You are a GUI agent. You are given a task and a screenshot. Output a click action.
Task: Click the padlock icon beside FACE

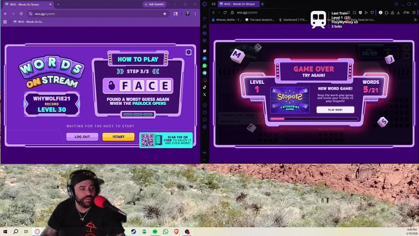(112, 86)
